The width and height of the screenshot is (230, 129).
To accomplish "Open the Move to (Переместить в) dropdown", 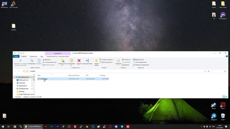I will click(63, 62).
